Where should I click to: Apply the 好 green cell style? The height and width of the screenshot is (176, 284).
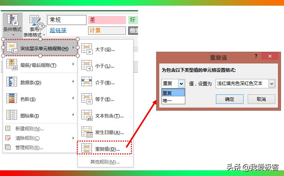(133, 20)
